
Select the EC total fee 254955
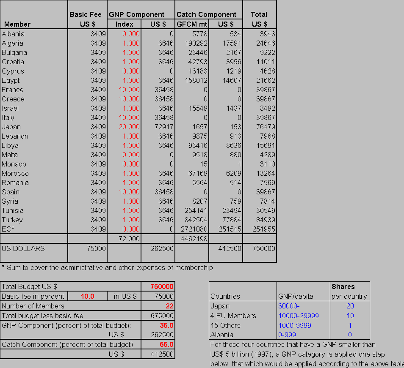click(263, 229)
